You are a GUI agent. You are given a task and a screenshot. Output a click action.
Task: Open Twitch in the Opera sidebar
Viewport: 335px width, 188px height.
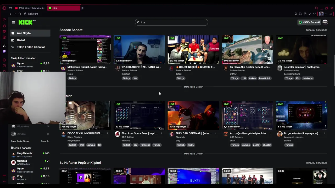tap(4, 51)
